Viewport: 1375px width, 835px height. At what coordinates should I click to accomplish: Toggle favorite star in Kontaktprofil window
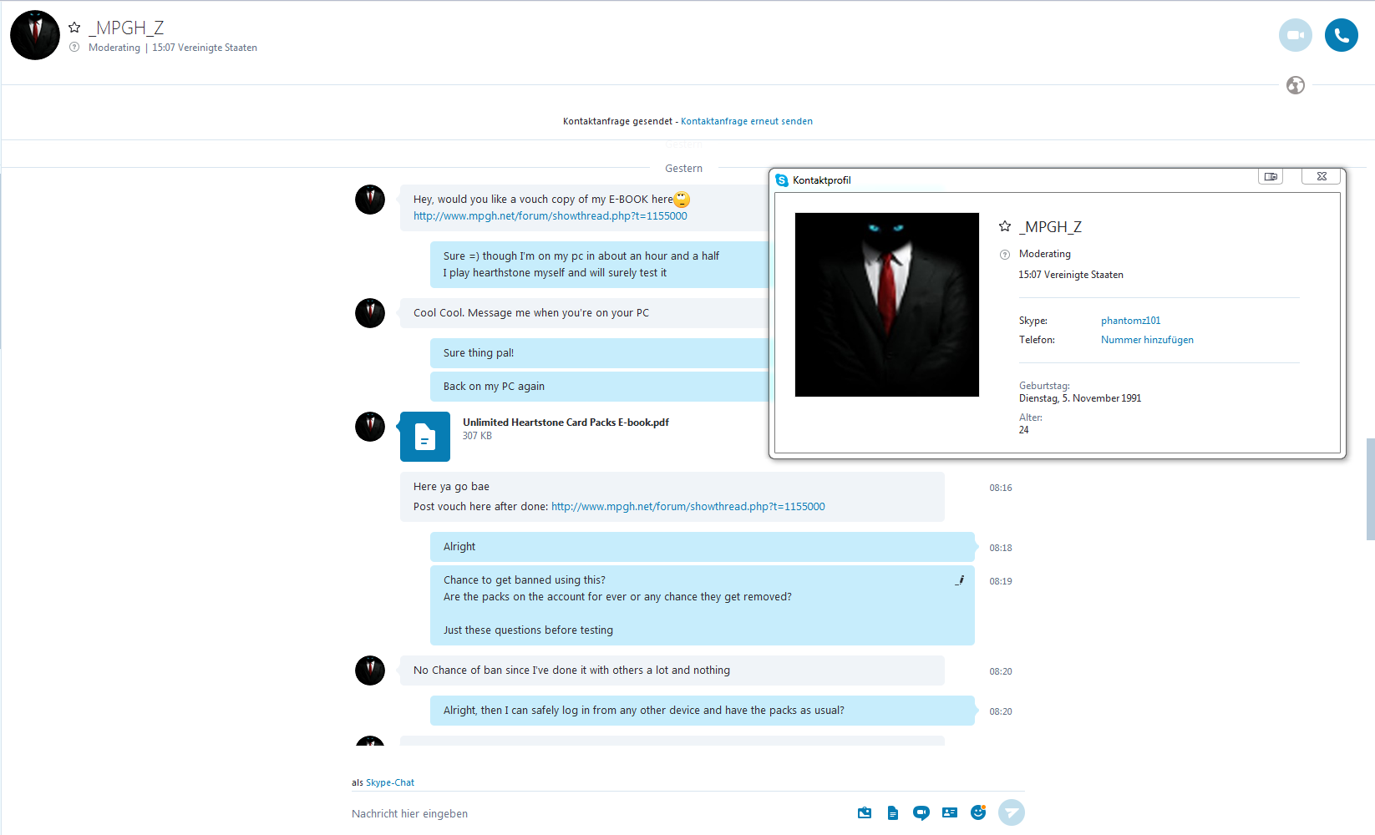point(1005,226)
